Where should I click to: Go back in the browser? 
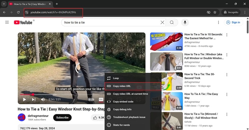pos(4,12)
